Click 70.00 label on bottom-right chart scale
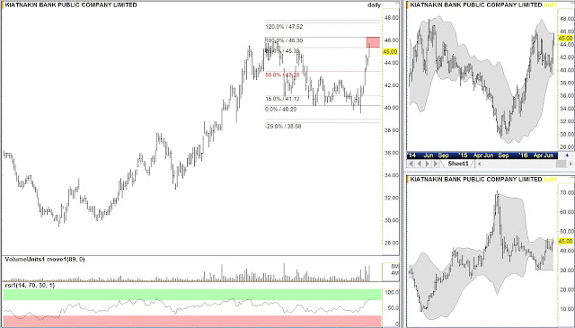Screen dimensions: 575x328 pos(567,192)
